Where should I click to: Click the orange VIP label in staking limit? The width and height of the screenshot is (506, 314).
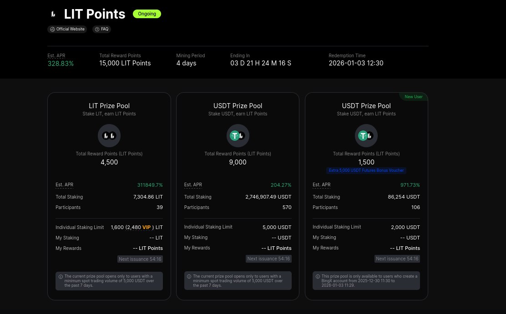[147, 227]
